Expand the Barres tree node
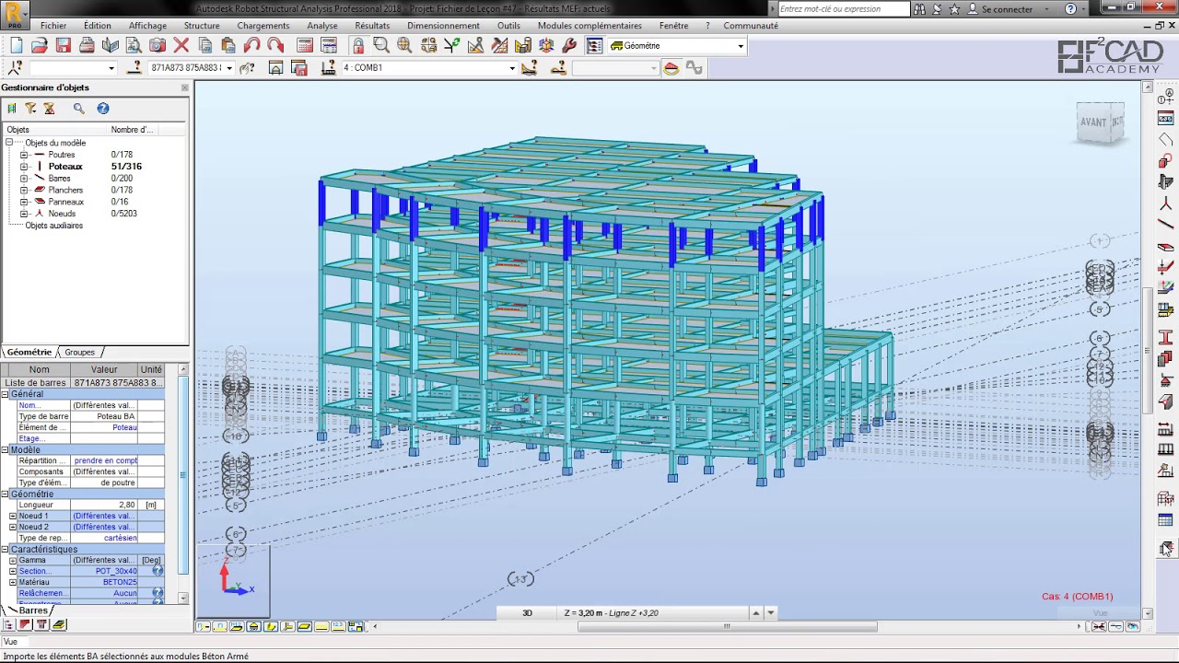 tap(24, 179)
